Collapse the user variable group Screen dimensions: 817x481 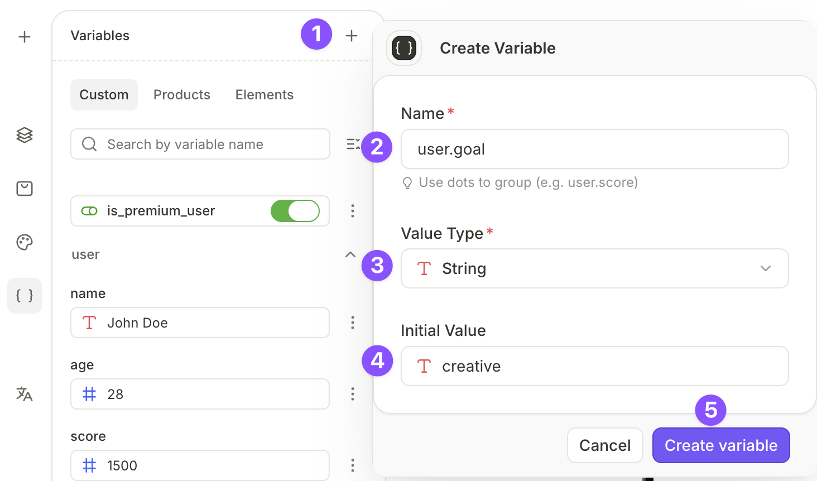(350, 254)
